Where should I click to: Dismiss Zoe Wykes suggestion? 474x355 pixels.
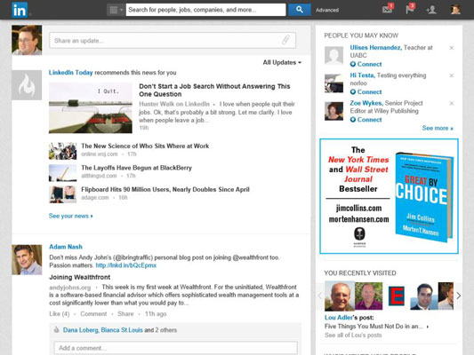click(452, 103)
